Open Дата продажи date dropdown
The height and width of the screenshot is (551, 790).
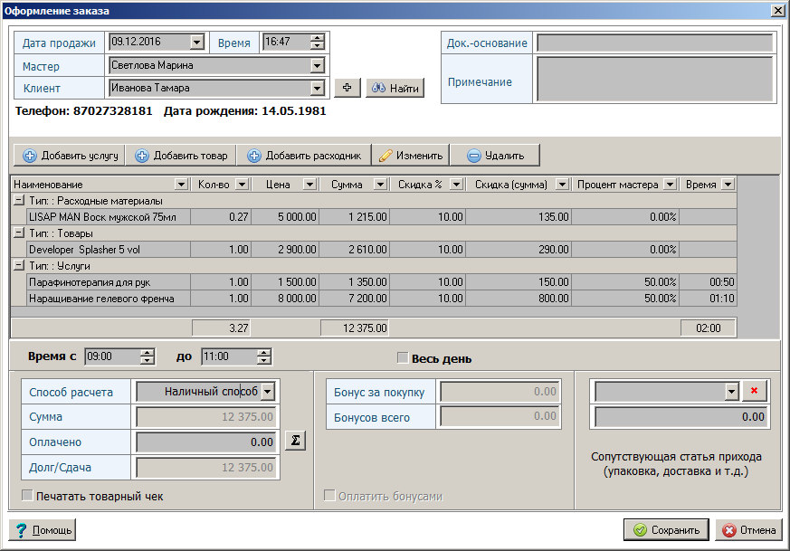[x=197, y=42]
